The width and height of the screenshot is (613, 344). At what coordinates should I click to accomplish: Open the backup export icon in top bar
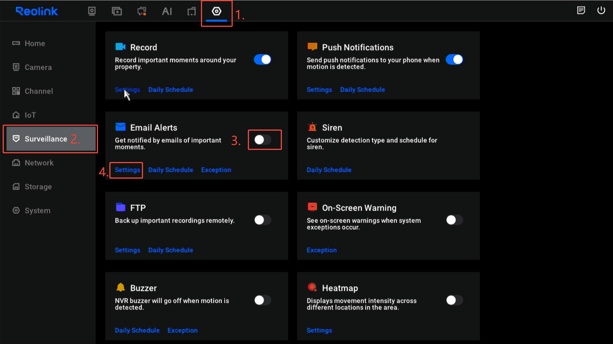[x=192, y=11]
